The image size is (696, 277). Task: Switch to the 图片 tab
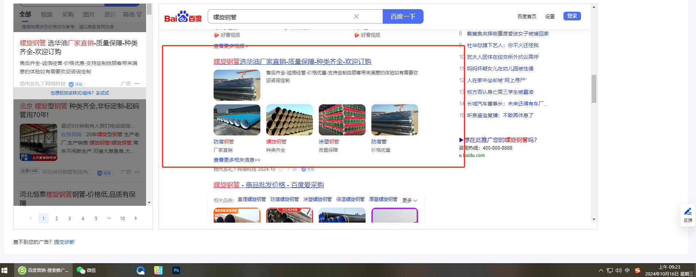coord(89,15)
